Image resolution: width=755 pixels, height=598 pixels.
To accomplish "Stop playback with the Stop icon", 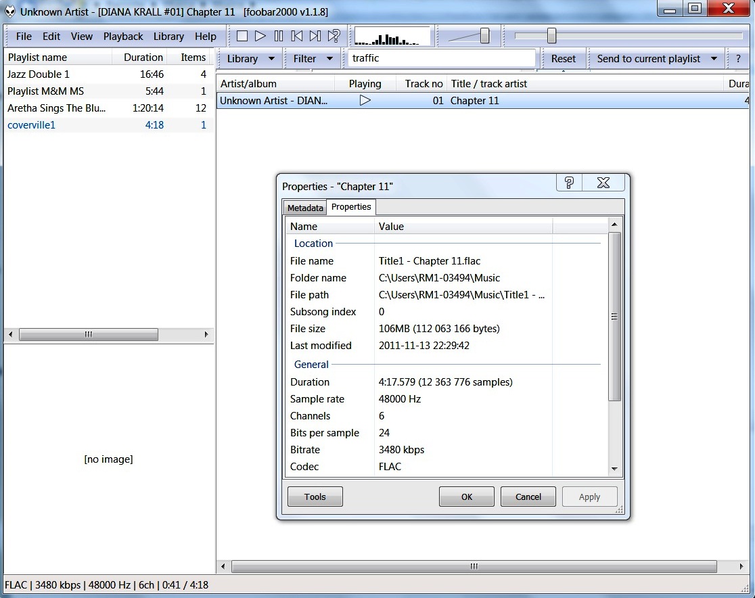I will pos(242,36).
